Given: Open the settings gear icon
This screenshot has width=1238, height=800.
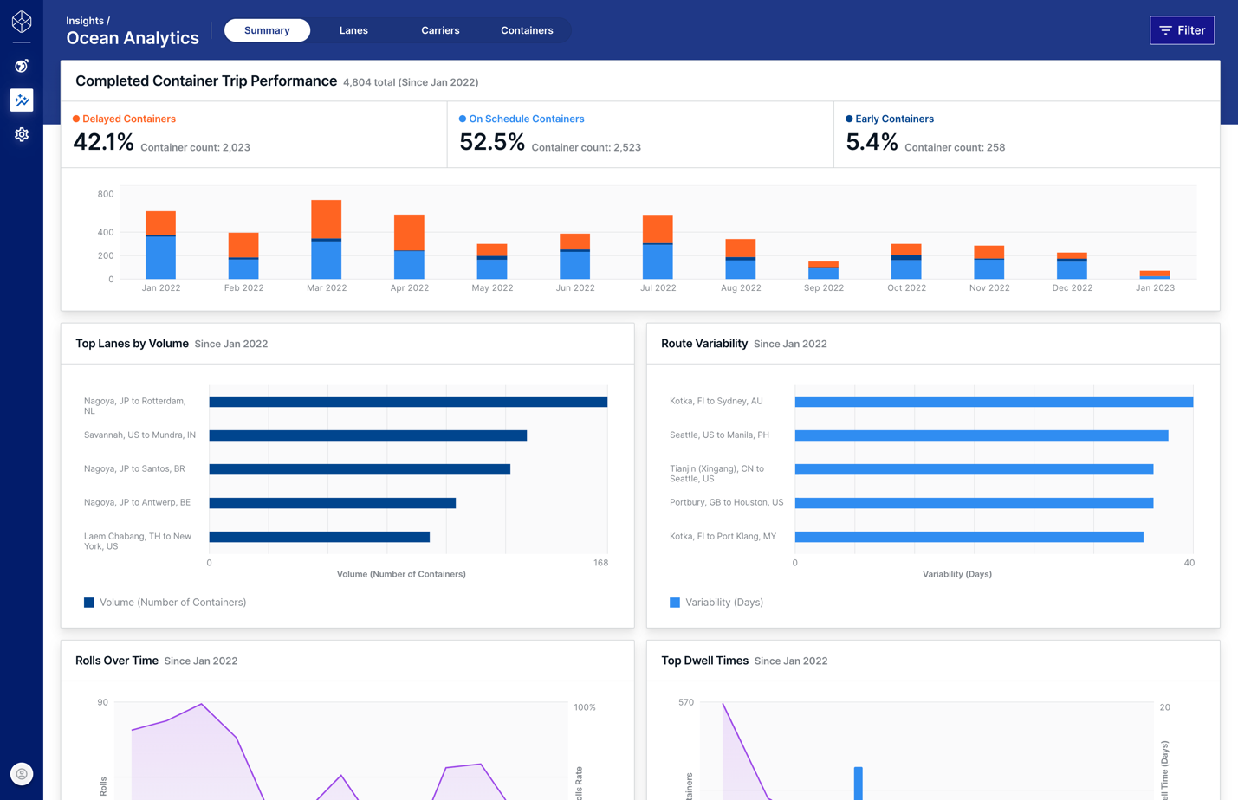Looking at the screenshot, I should (x=22, y=135).
